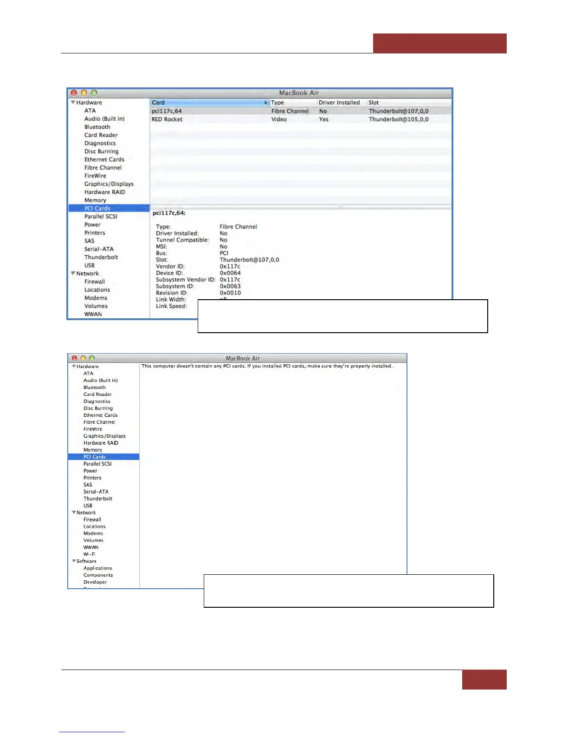Viewport: 568px width, 736px height.
Task: Collapse the Software section disclosure triangle
Action: (x=74, y=561)
